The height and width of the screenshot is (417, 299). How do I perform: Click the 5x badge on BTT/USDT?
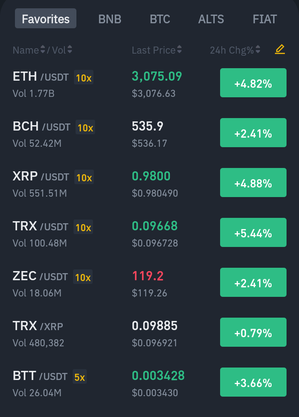pos(80,377)
